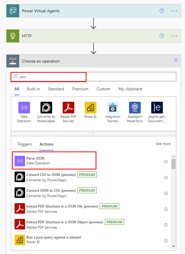This screenshot has width=185, height=254.
Task: Close the Choose an operation panel
Action: click(x=176, y=60)
